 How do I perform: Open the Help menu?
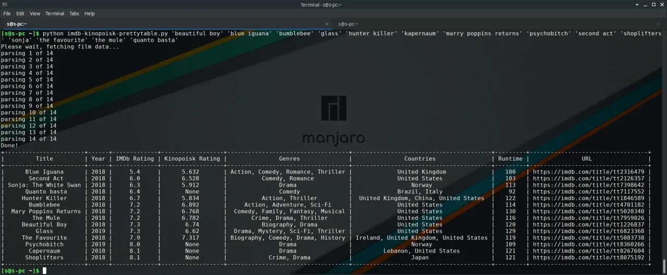tap(90, 14)
